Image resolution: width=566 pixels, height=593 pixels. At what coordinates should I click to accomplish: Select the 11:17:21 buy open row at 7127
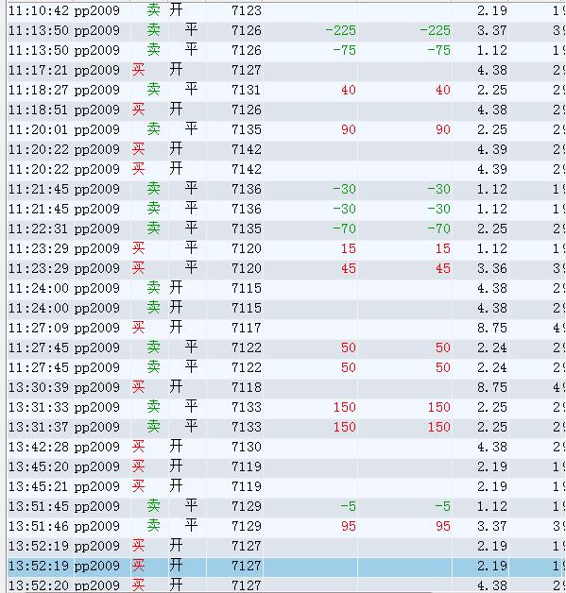pos(286,70)
